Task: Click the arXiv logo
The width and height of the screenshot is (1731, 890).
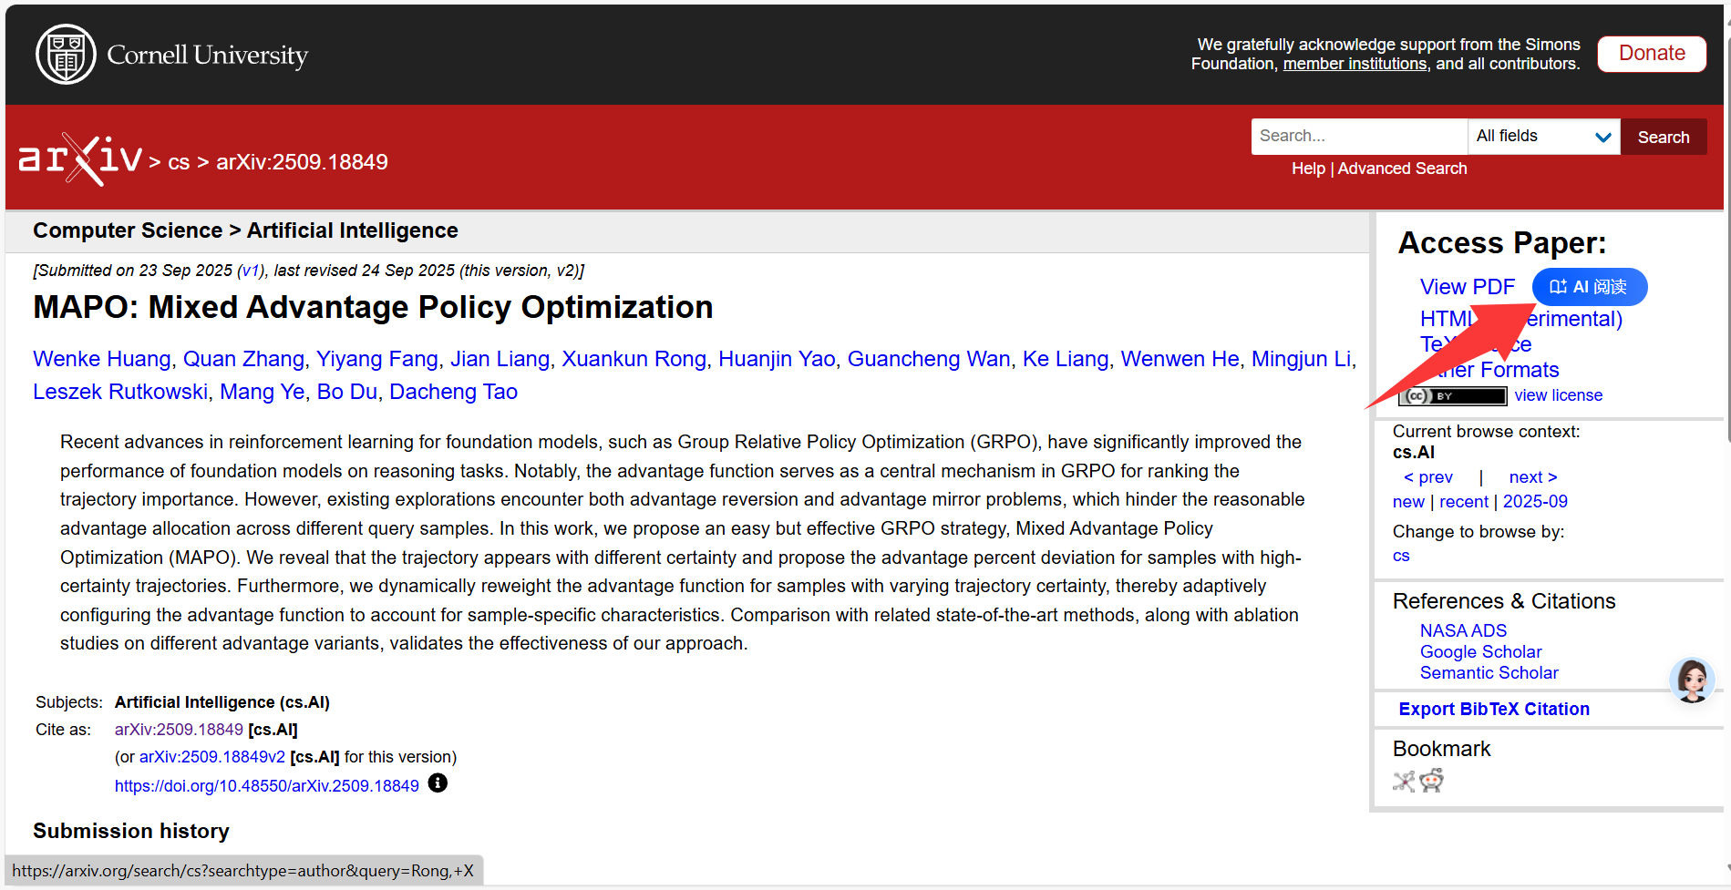Action: pyautogui.click(x=80, y=159)
